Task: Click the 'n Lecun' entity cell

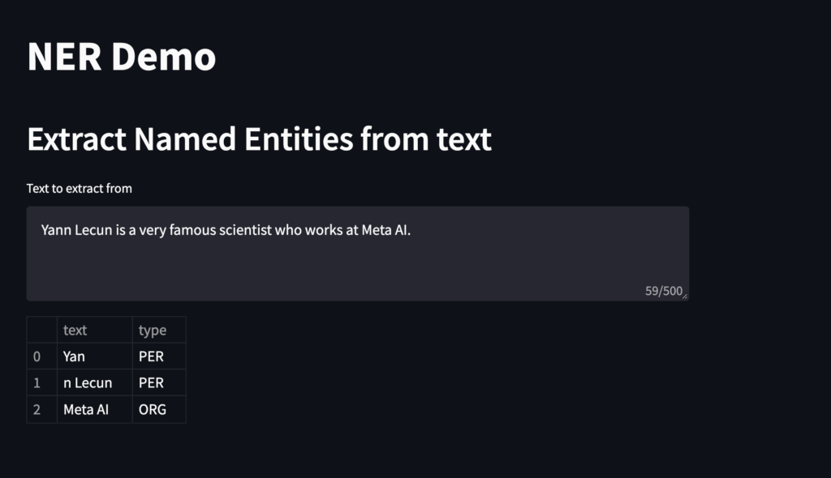Action: click(88, 383)
